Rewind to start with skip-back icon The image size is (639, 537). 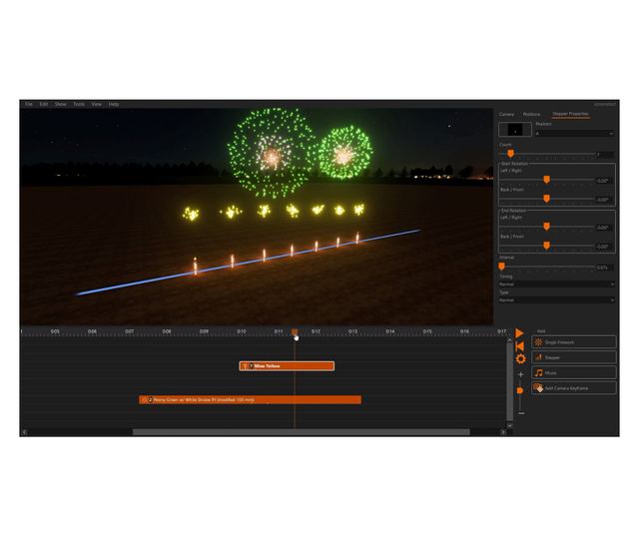tap(519, 346)
